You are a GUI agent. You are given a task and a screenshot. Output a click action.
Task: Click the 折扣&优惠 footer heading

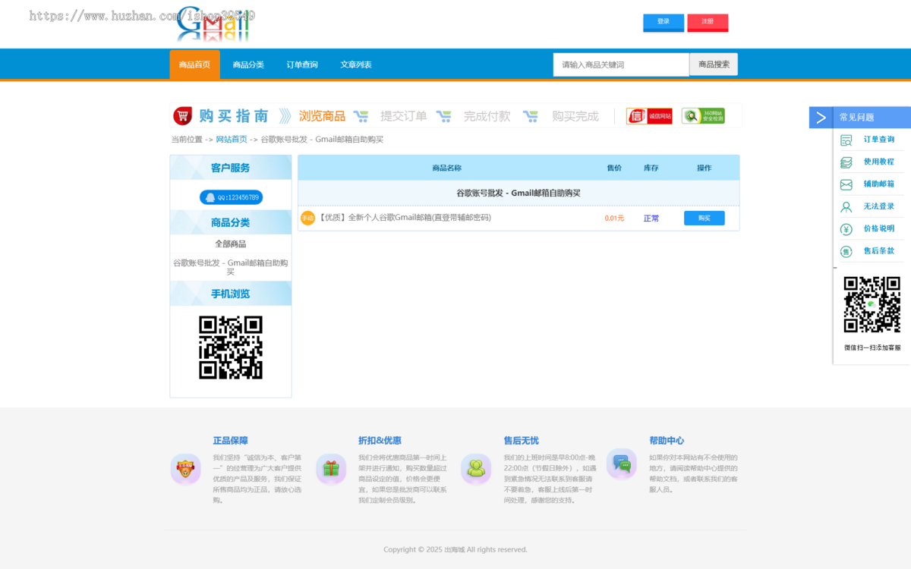380,441
